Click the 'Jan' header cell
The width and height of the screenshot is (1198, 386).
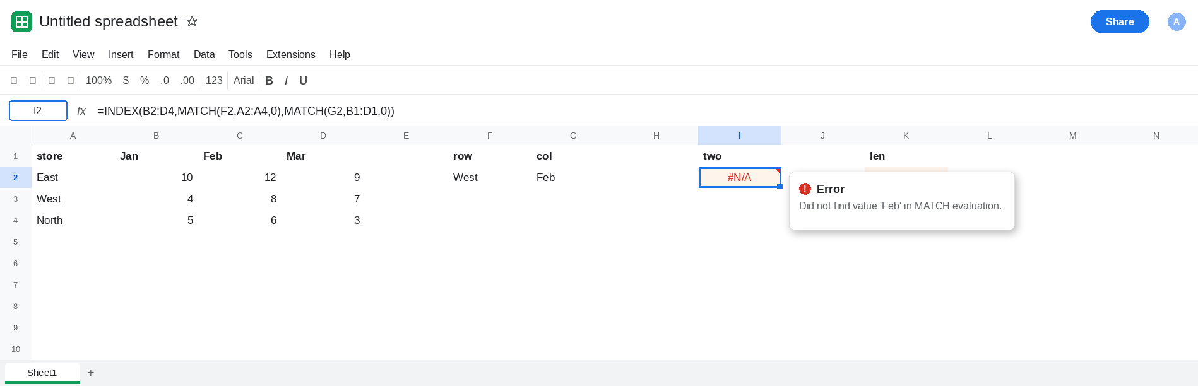[157, 156]
